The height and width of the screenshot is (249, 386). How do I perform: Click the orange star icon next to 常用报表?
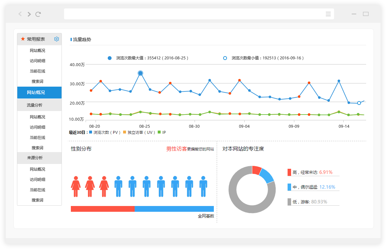23,39
